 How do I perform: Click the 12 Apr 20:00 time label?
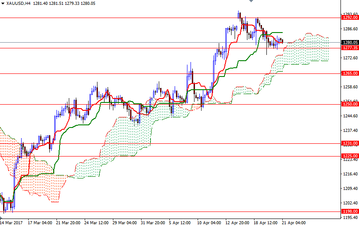237,222
